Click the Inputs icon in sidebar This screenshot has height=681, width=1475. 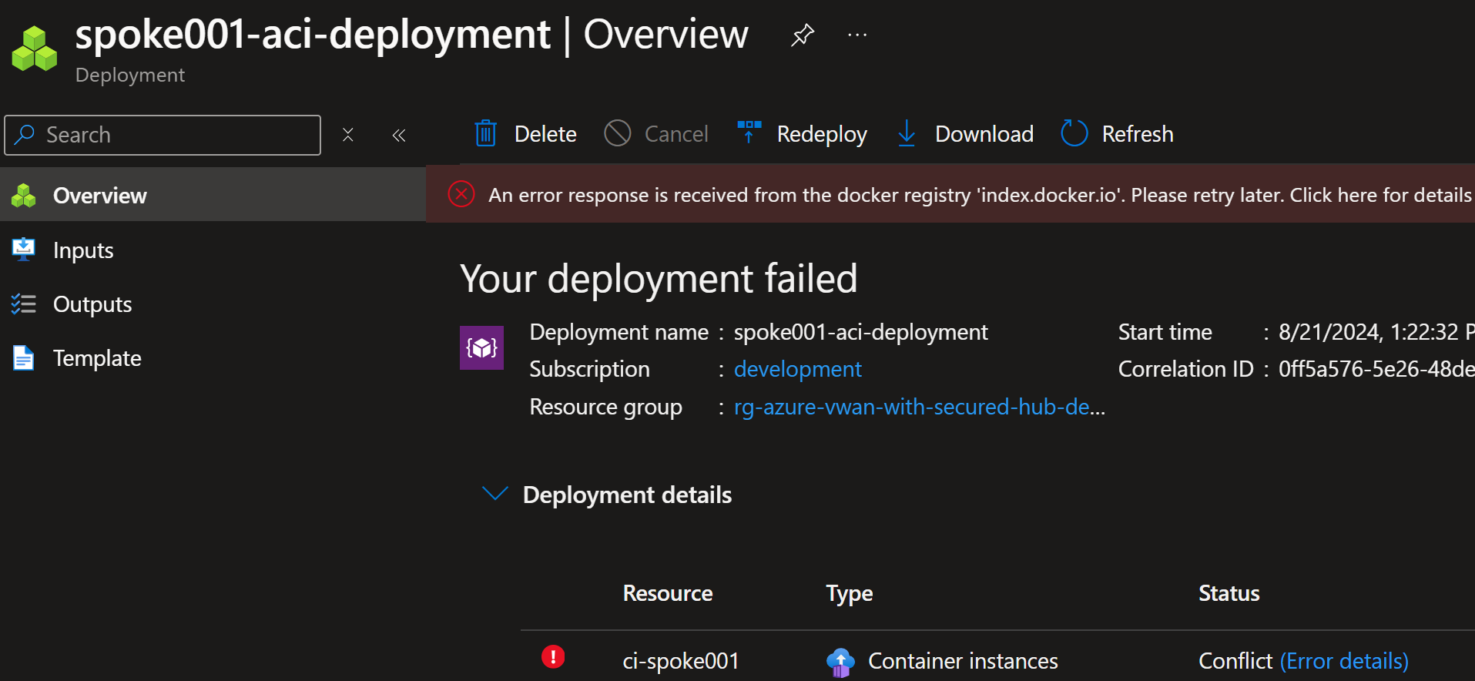pyautogui.click(x=24, y=249)
